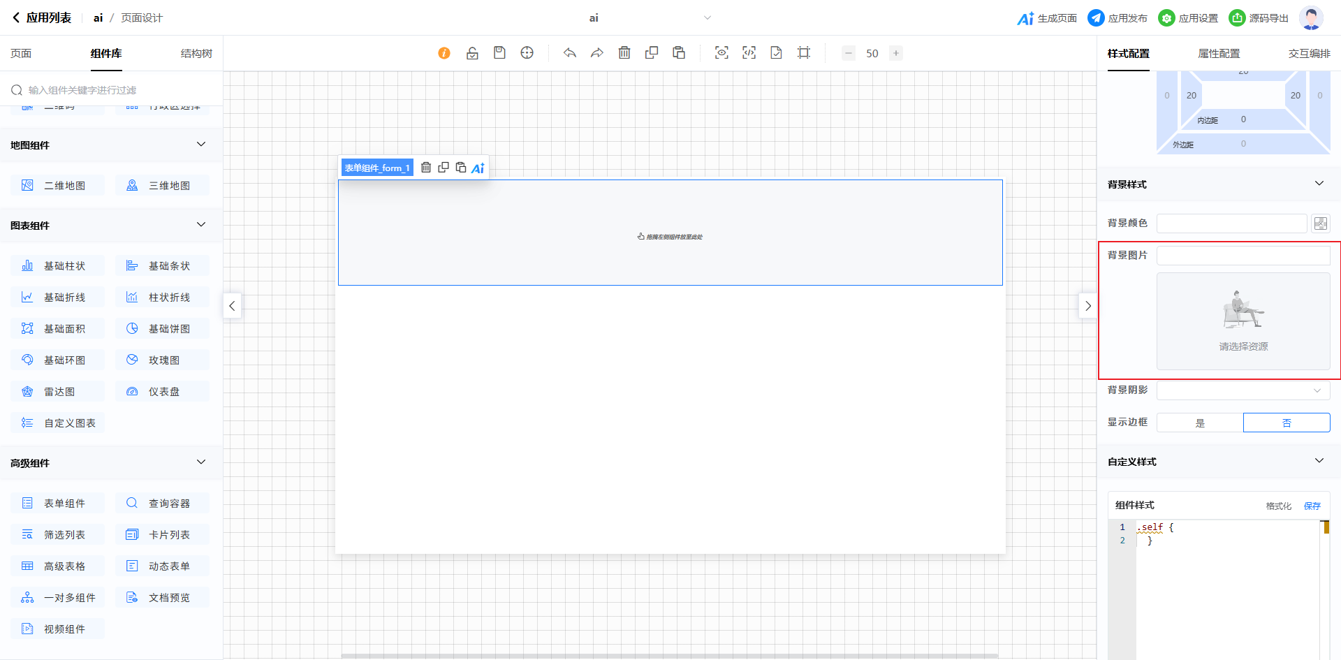The height and width of the screenshot is (660, 1341).
Task: Switch to the 结构树 tab
Action: pyautogui.click(x=196, y=54)
